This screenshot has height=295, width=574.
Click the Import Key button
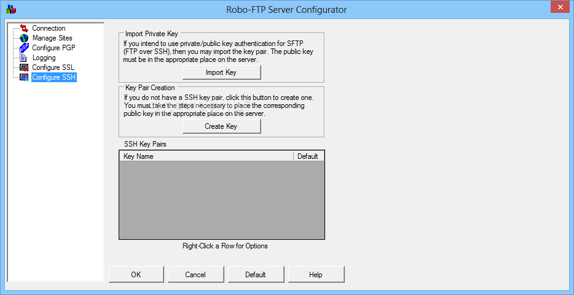tap(221, 72)
